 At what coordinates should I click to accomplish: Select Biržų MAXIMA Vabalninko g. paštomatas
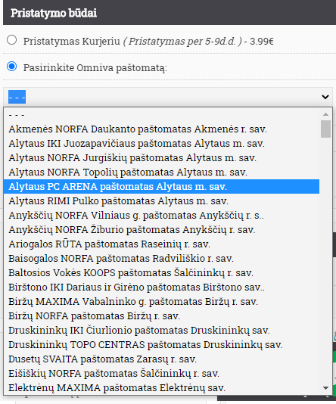coord(161,302)
